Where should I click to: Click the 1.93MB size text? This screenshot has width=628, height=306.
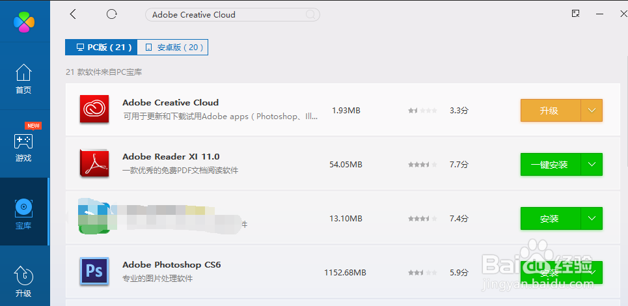click(346, 111)
